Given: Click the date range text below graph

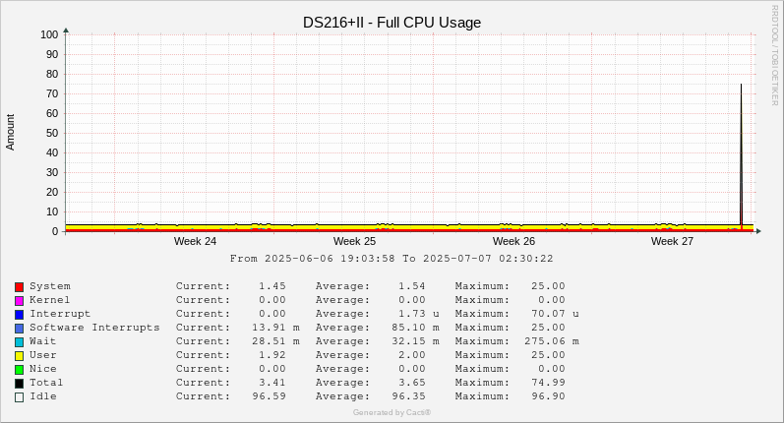Looking at the screenshot, I should pos(392,259).
